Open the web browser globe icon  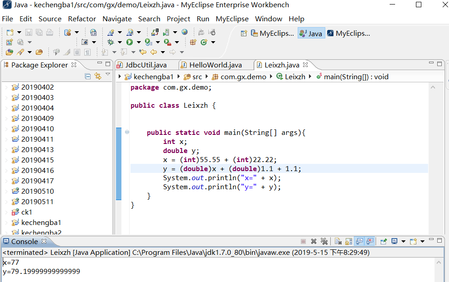pyautogui.click(x=185, y=32)
